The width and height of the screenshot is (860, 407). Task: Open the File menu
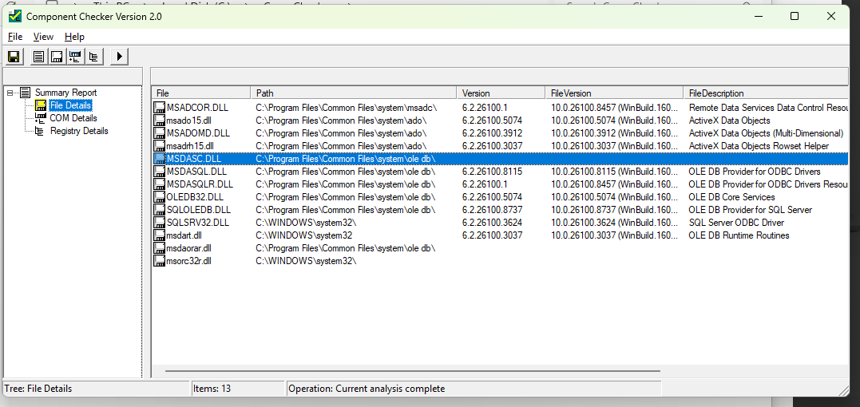tap(15, 37)
